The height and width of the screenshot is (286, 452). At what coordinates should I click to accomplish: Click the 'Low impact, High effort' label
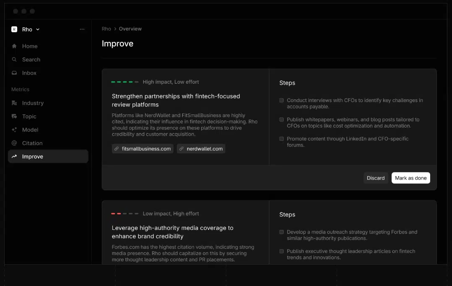pyautogui.click(x=171, y=214)
